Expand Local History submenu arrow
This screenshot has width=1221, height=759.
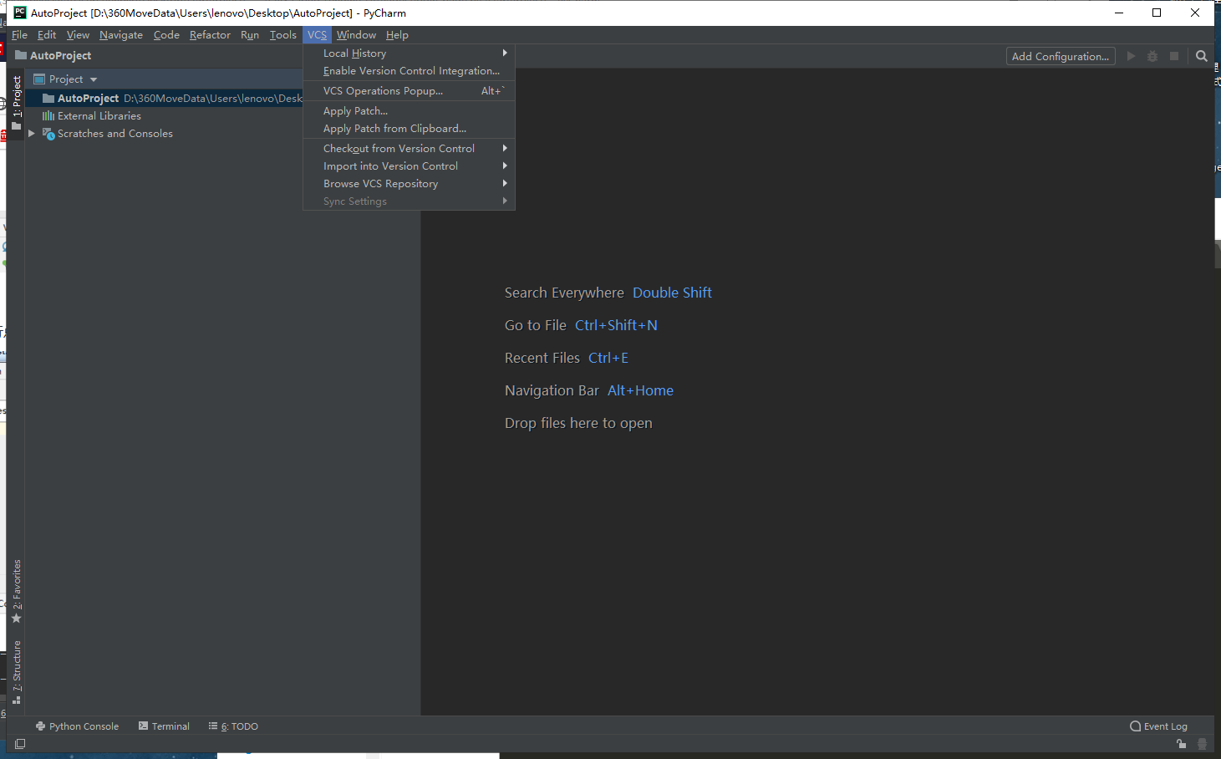pos(505,53)
